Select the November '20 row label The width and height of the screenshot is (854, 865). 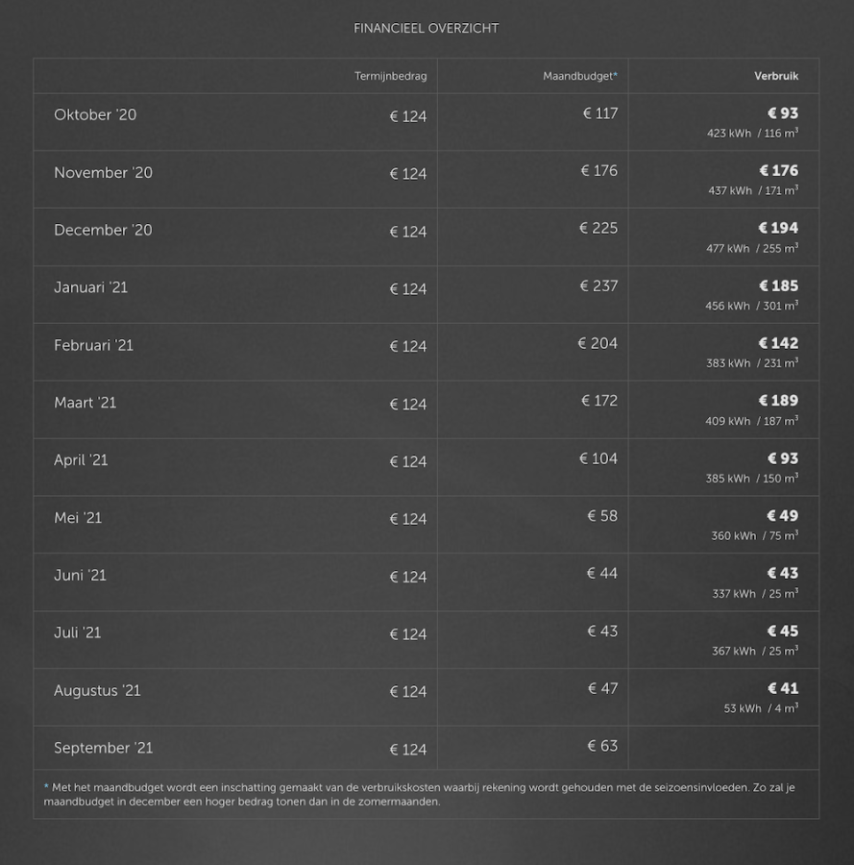tap(103, 173)
